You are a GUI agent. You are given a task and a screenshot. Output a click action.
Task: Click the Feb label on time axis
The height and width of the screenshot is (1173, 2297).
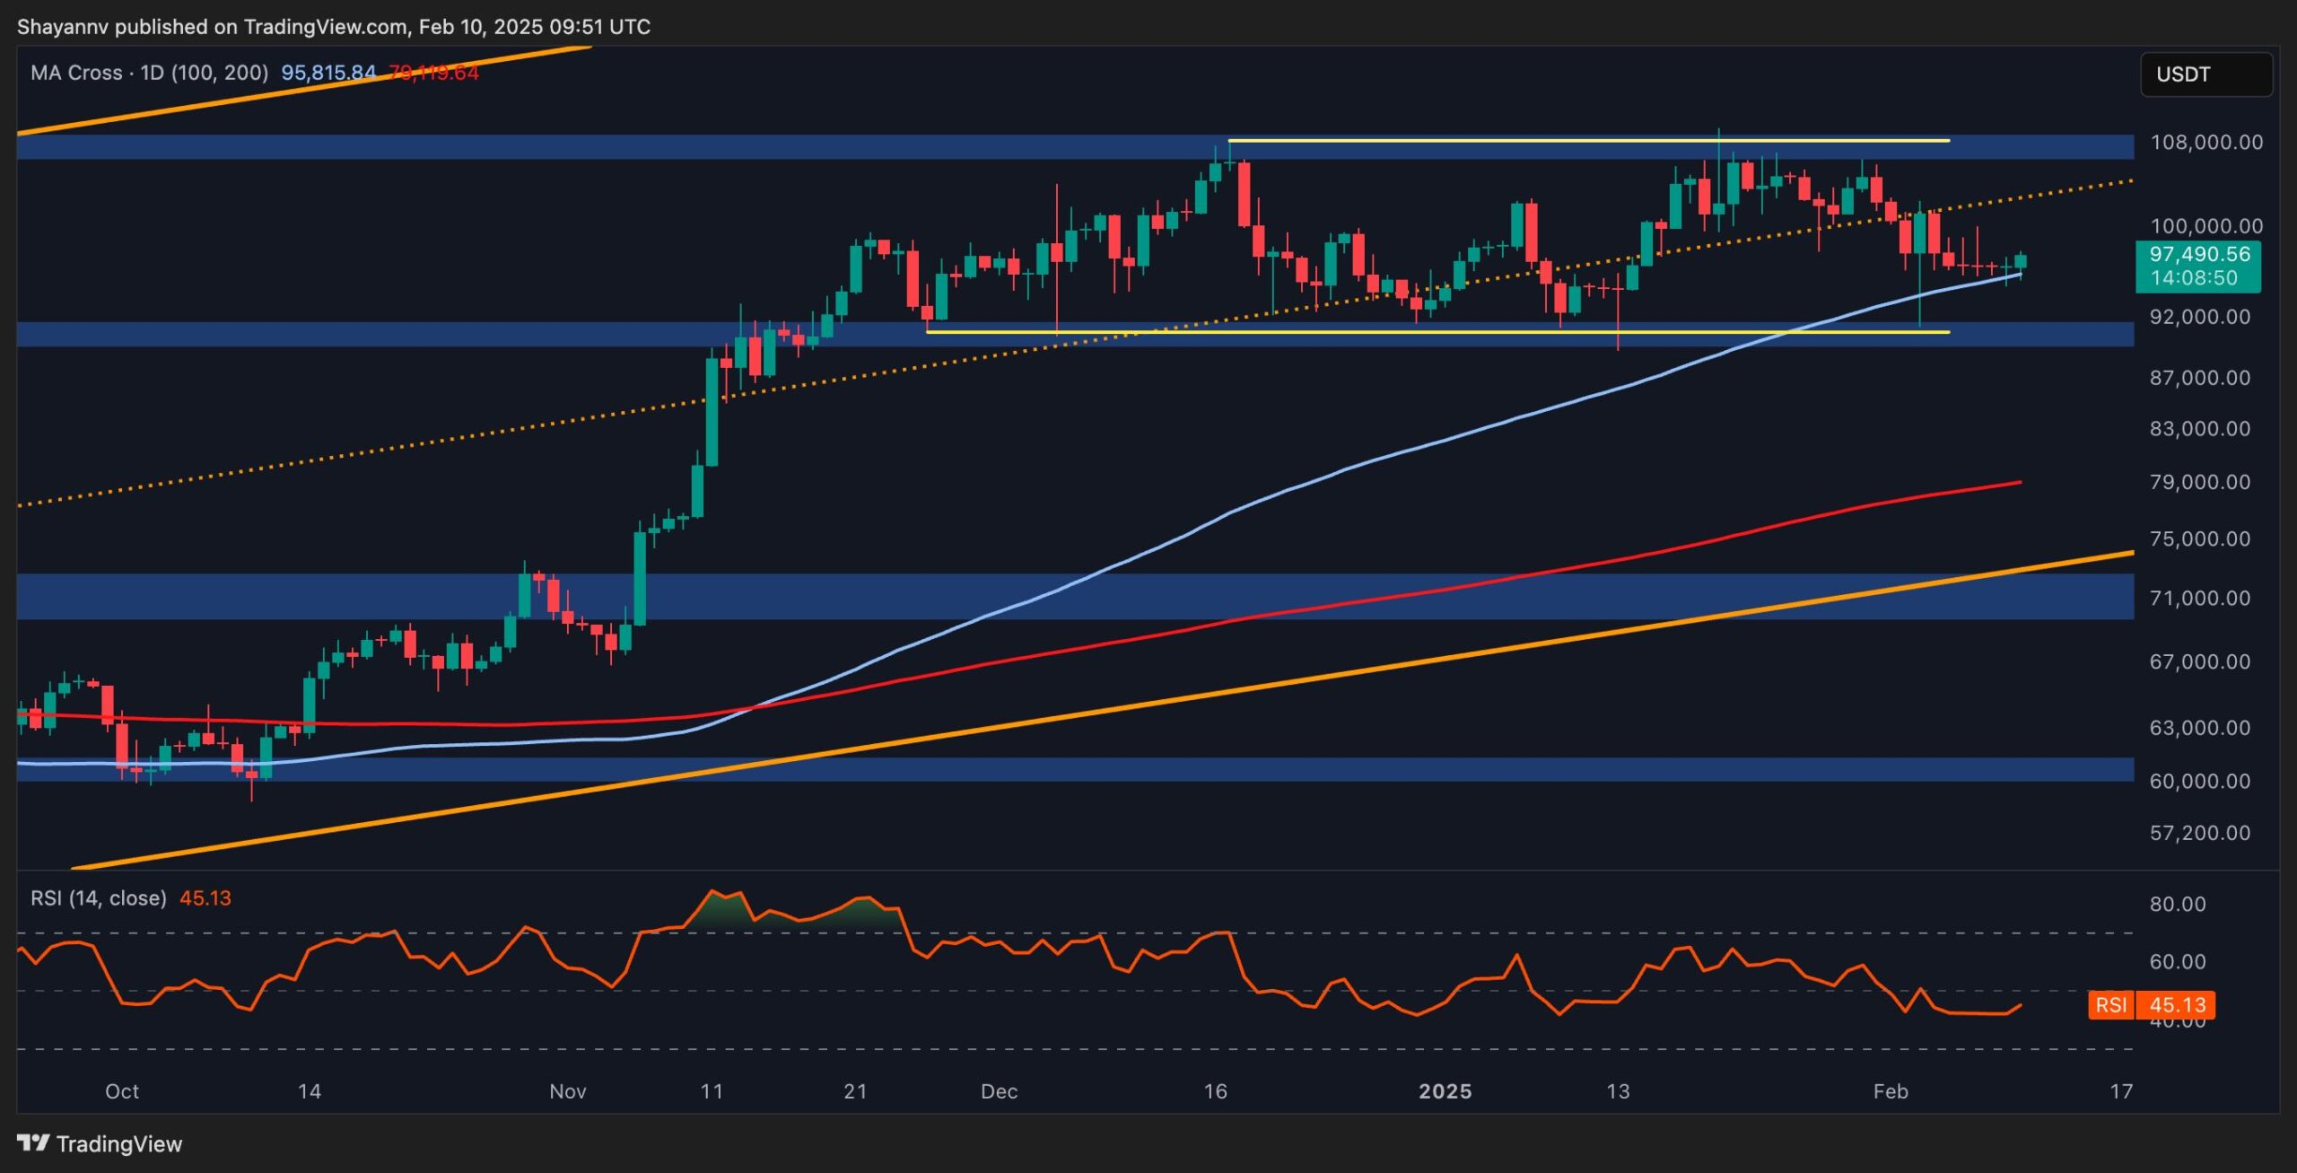point(1891,1091)
